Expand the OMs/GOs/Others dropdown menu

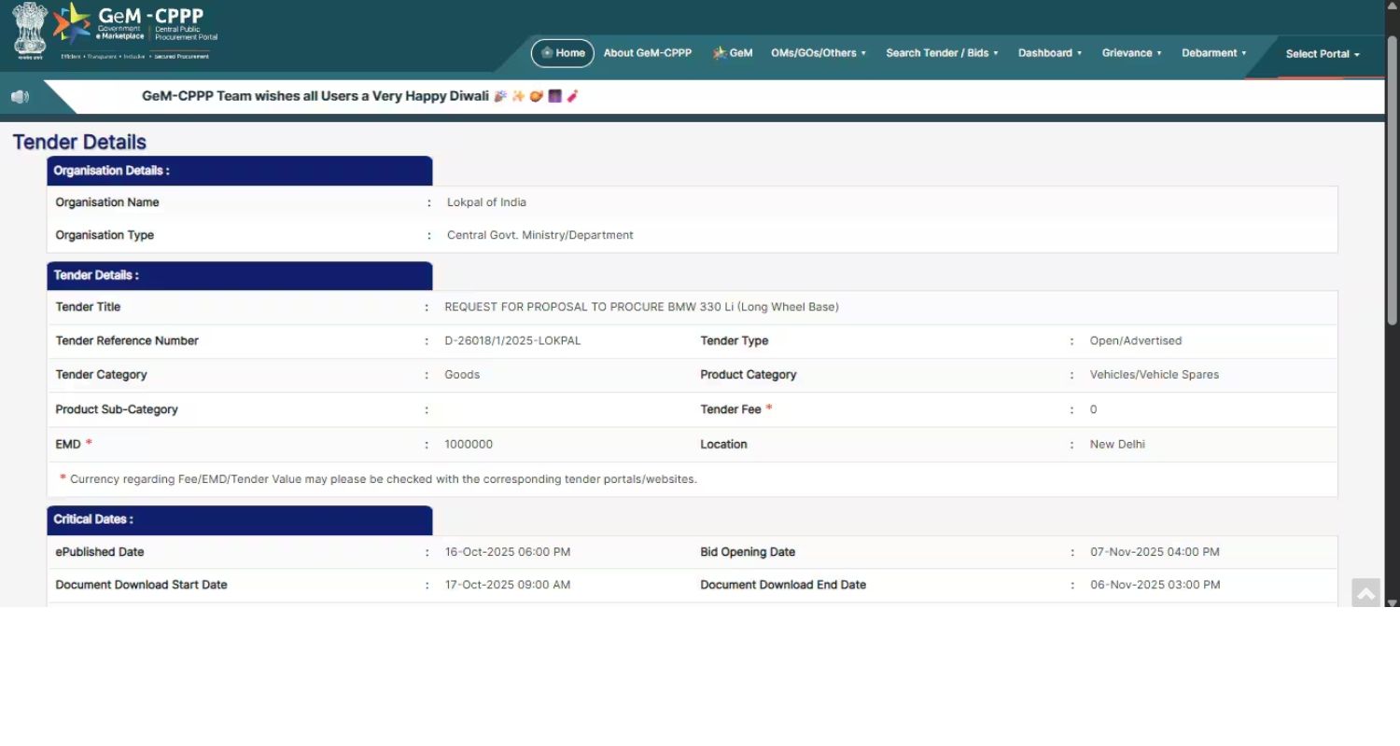tap(818, 53)
